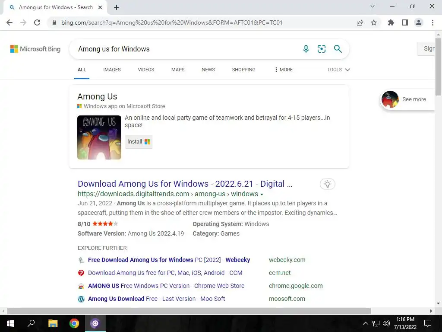Switch to the NEWS tab

208,70
